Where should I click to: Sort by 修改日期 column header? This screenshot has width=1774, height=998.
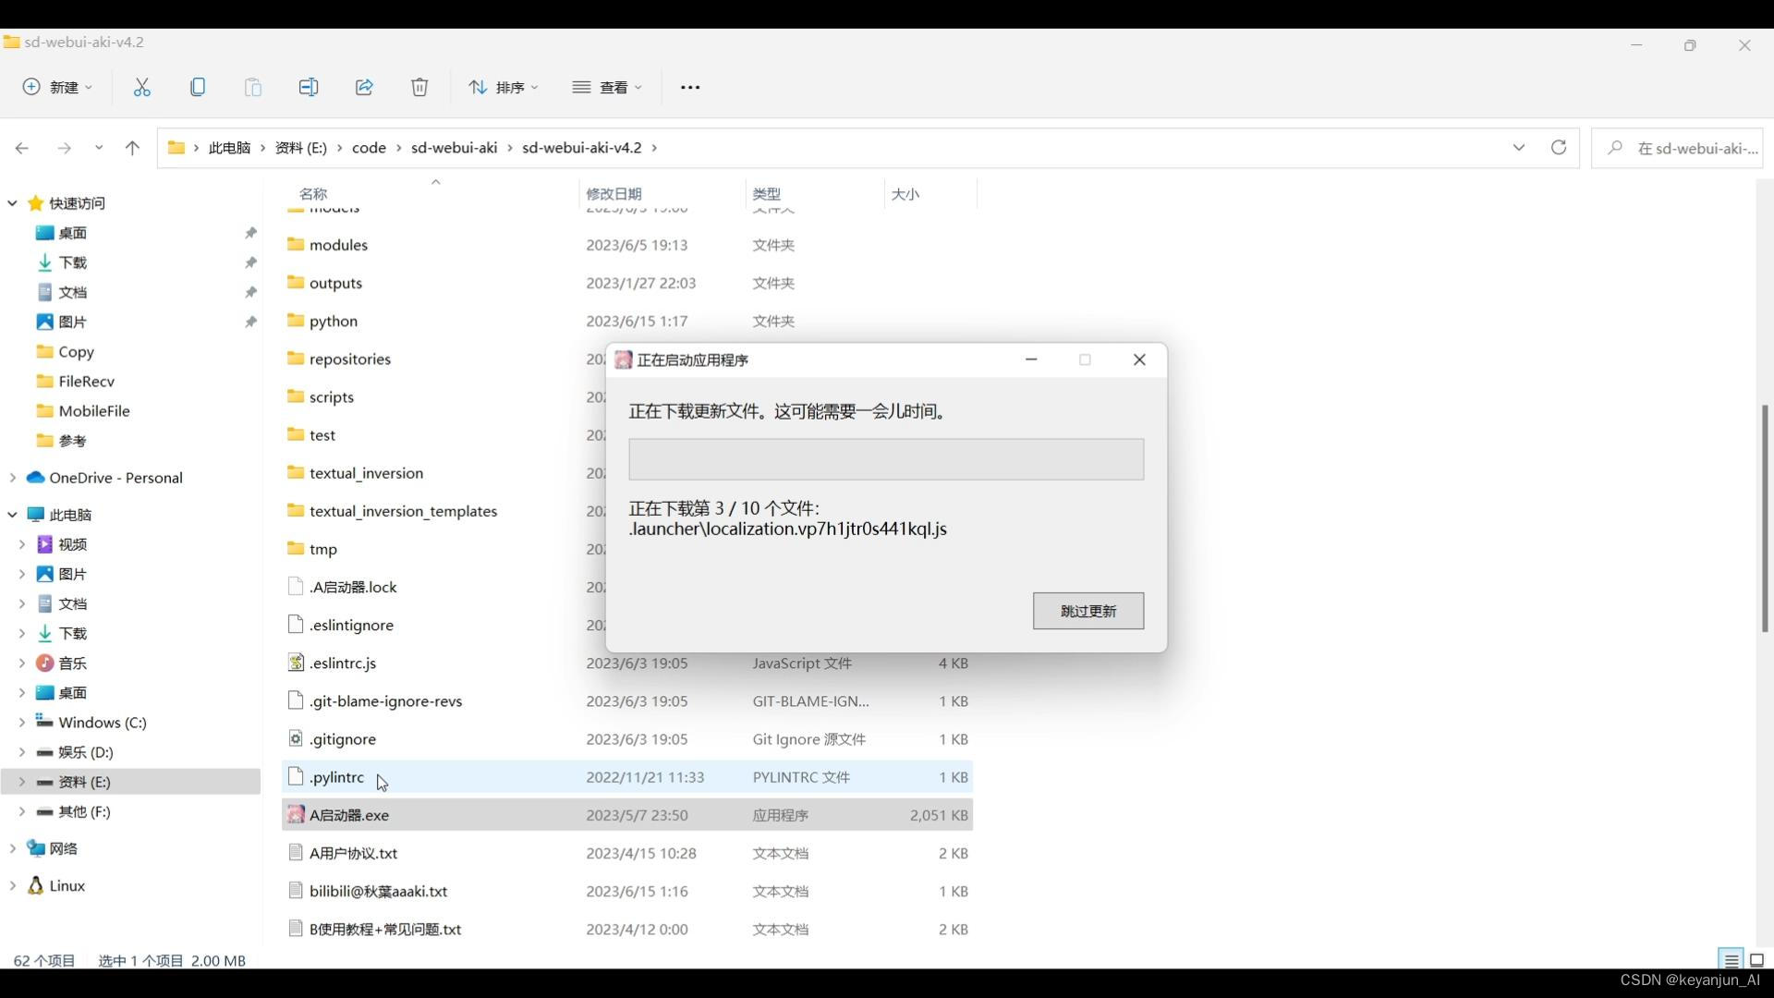click(614, 194)
